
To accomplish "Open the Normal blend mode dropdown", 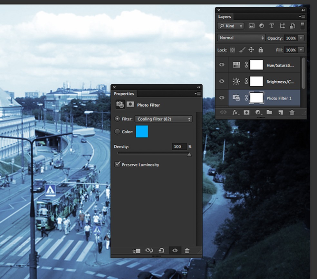I will (241, 38).
